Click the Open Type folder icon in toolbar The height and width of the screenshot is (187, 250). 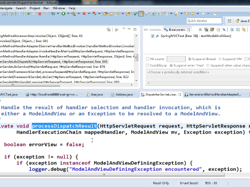point(105,14)
